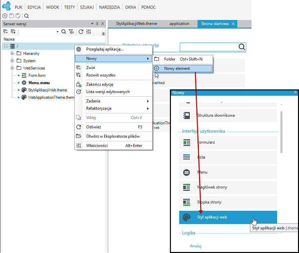Switch to the .application tab
This screenshot has height=253, width=299.
tap(179, 24)
